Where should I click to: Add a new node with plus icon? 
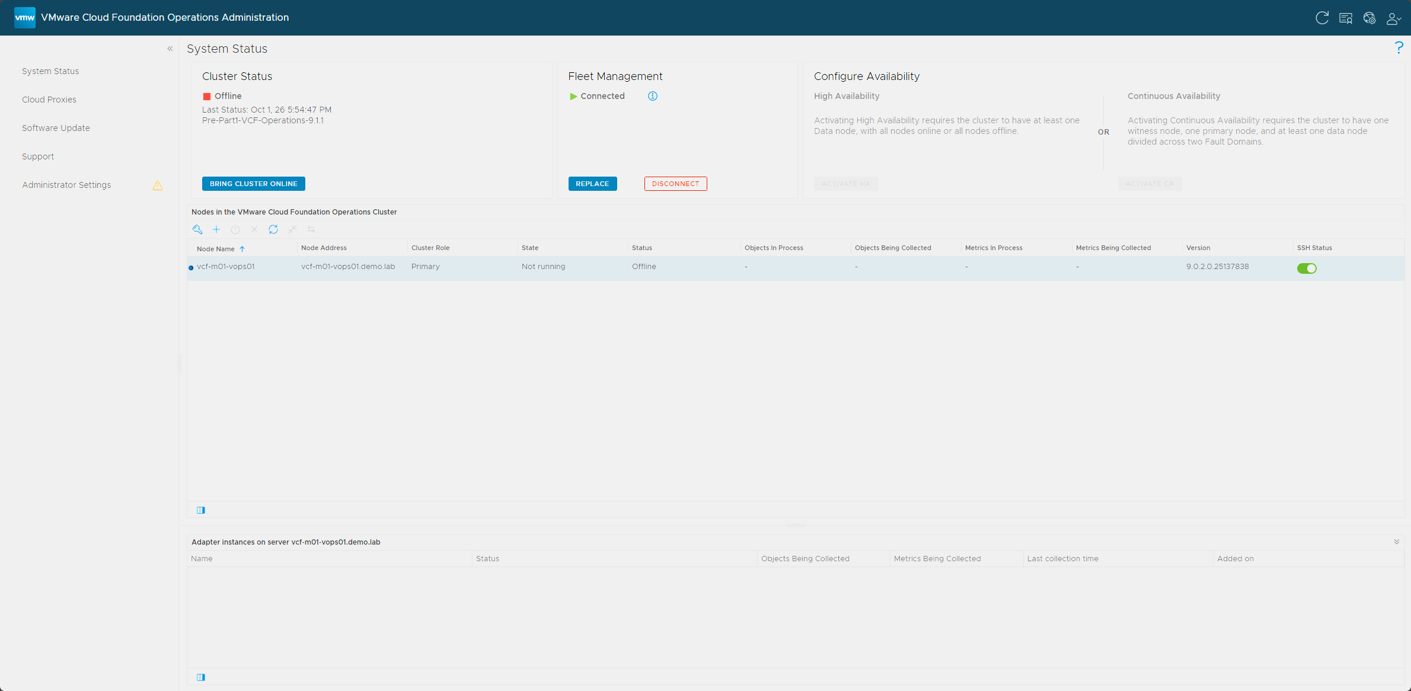[x=216, y=229]
